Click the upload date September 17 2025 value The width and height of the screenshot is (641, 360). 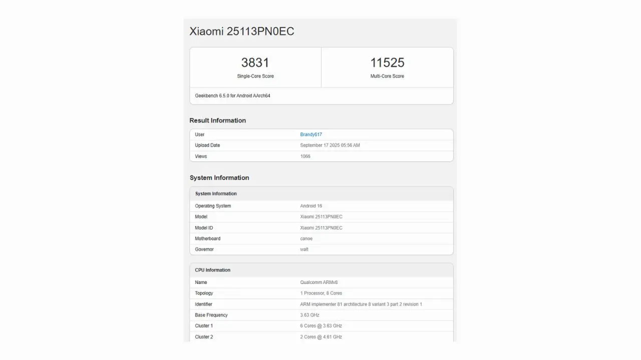click(330, 145)
